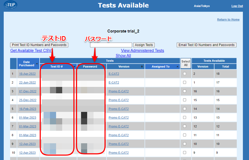The image size is (249, 160).
Task: Click the Corporate trial_2 heading
Action: coord(123,31)
